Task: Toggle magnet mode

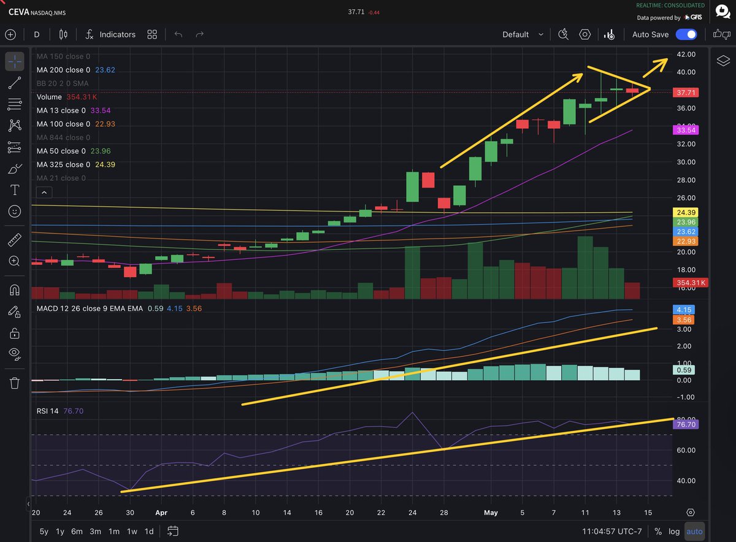Action: tap(15, 289)
